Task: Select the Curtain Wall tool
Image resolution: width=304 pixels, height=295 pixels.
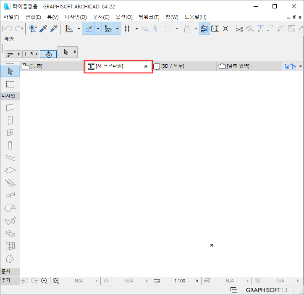Action: [x=10, y=246]
